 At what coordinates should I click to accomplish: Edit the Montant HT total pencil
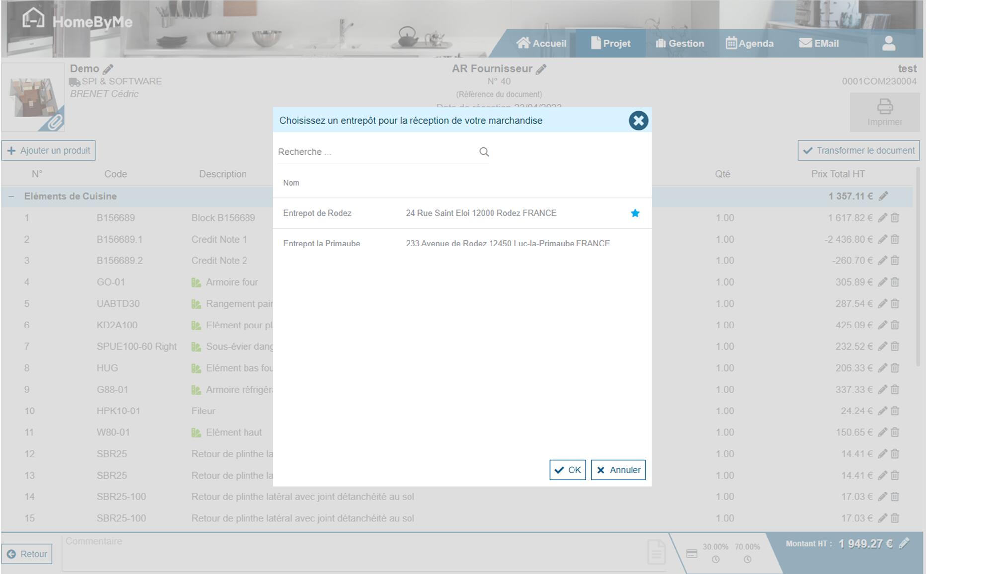[904, 543]
